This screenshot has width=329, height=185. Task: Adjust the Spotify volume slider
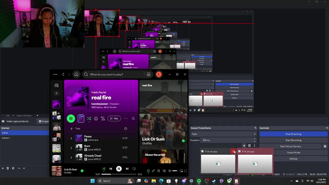point(175,171)
